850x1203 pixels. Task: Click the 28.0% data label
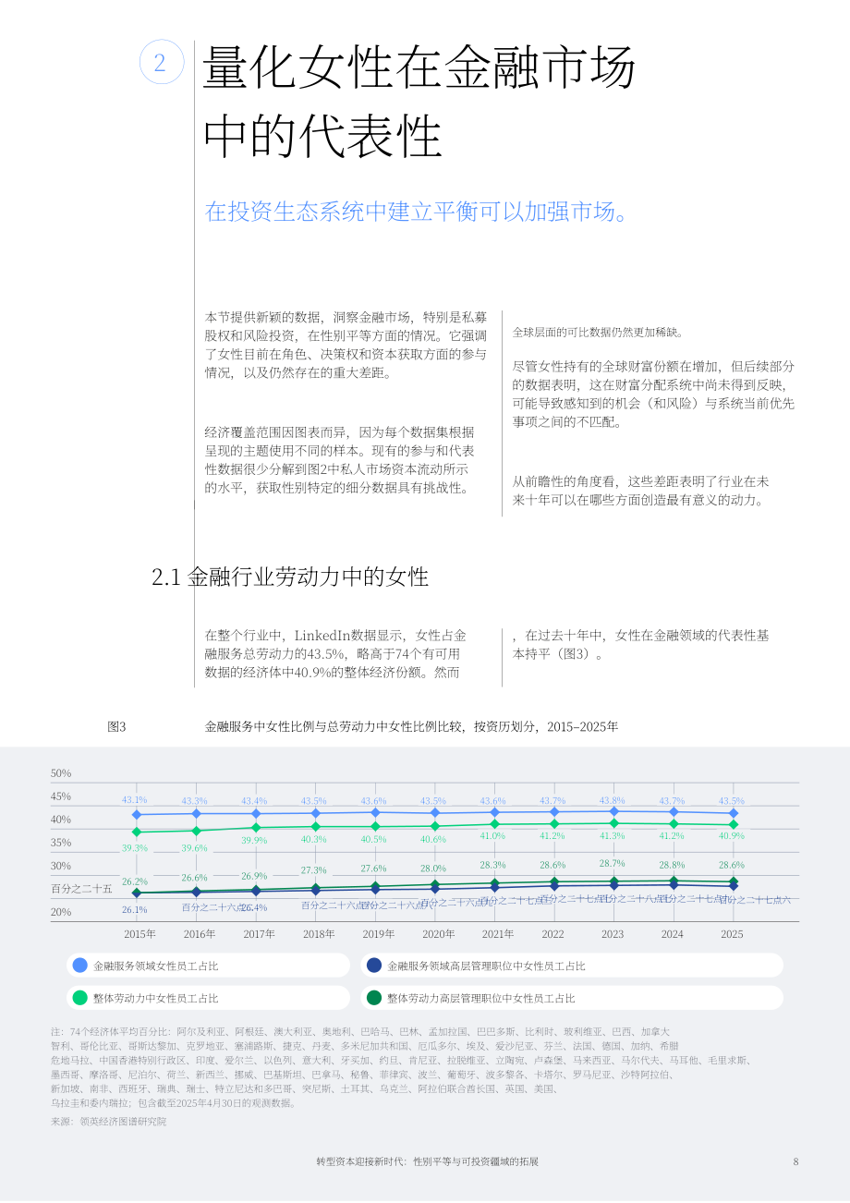[x=433, y=869]
